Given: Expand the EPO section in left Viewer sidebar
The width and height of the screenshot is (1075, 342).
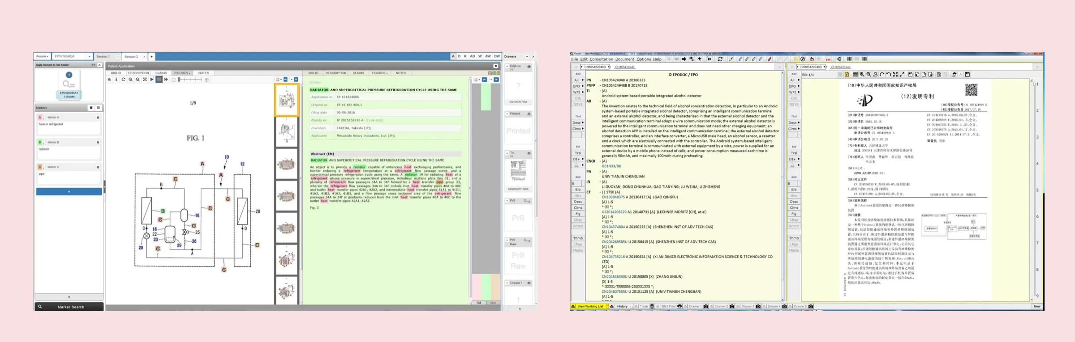Looking at the screenshot, I should click(579, 86).
